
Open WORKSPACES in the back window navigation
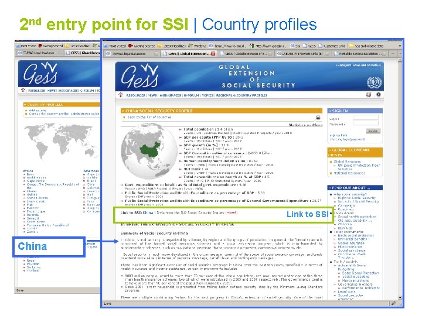point(68,91)
